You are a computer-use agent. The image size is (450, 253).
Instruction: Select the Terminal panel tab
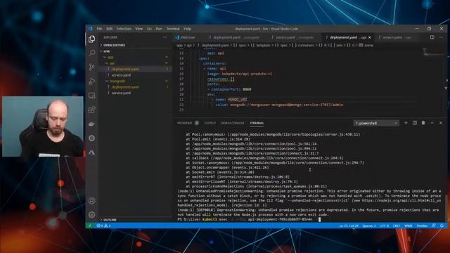(x=257, y=123)
